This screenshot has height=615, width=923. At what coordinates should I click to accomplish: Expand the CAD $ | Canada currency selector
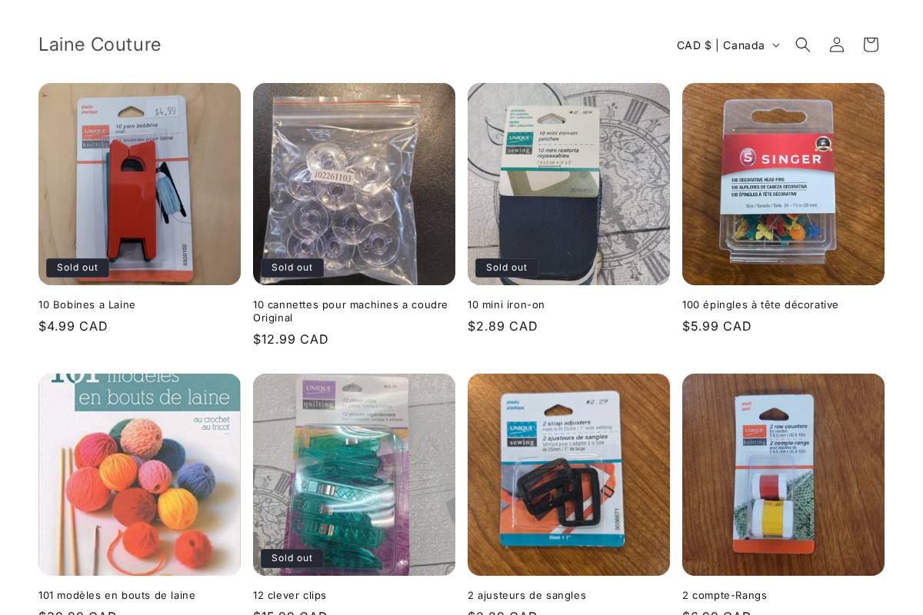point(728,45)
